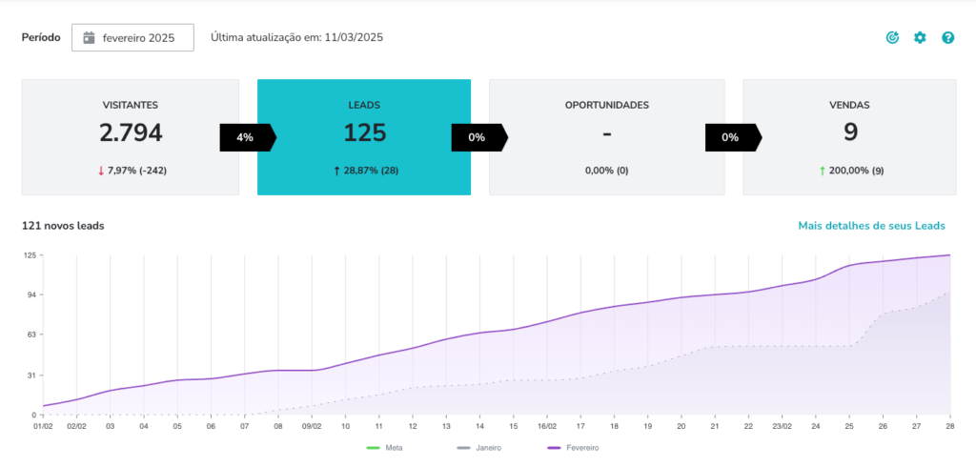Viewport: 976px width, 467px height.
Task: Click the 16/02 date on the chart axis
Action: (547, 428)
